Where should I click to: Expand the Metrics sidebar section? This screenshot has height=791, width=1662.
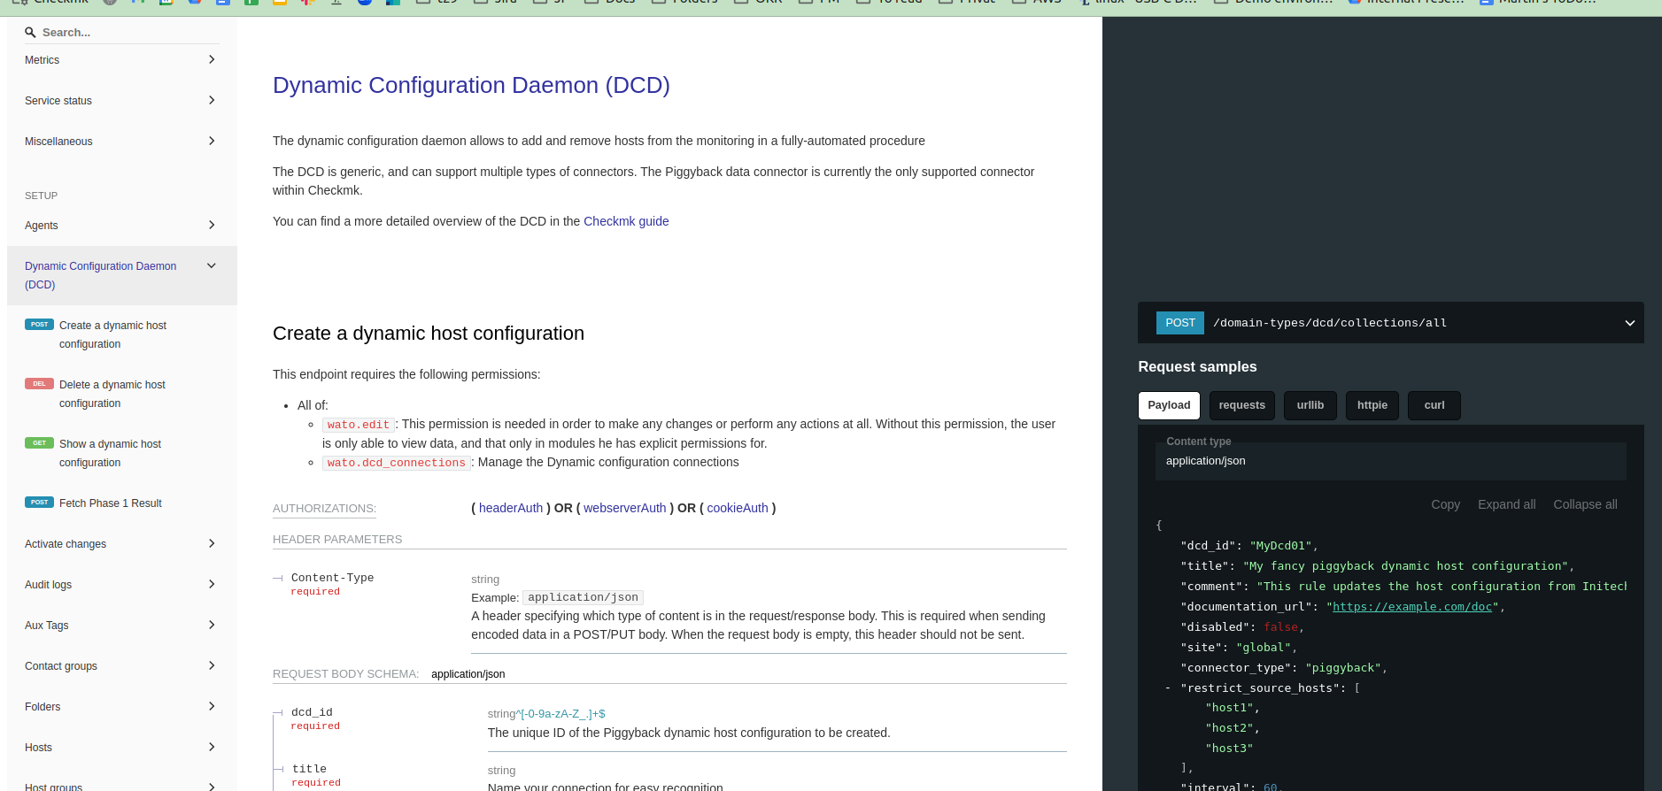click(211, 60)
